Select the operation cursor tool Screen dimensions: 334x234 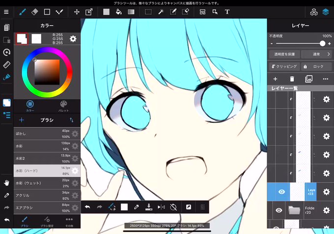coord(215,12)
